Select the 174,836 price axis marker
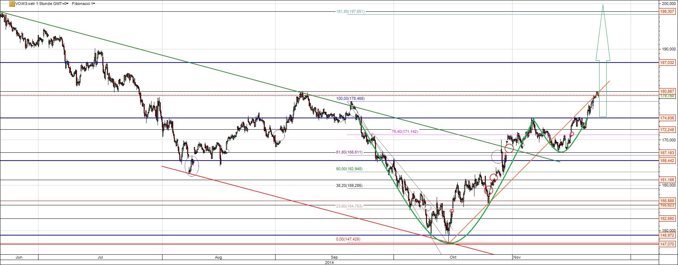The image size is (678, 265). [667, 118]
